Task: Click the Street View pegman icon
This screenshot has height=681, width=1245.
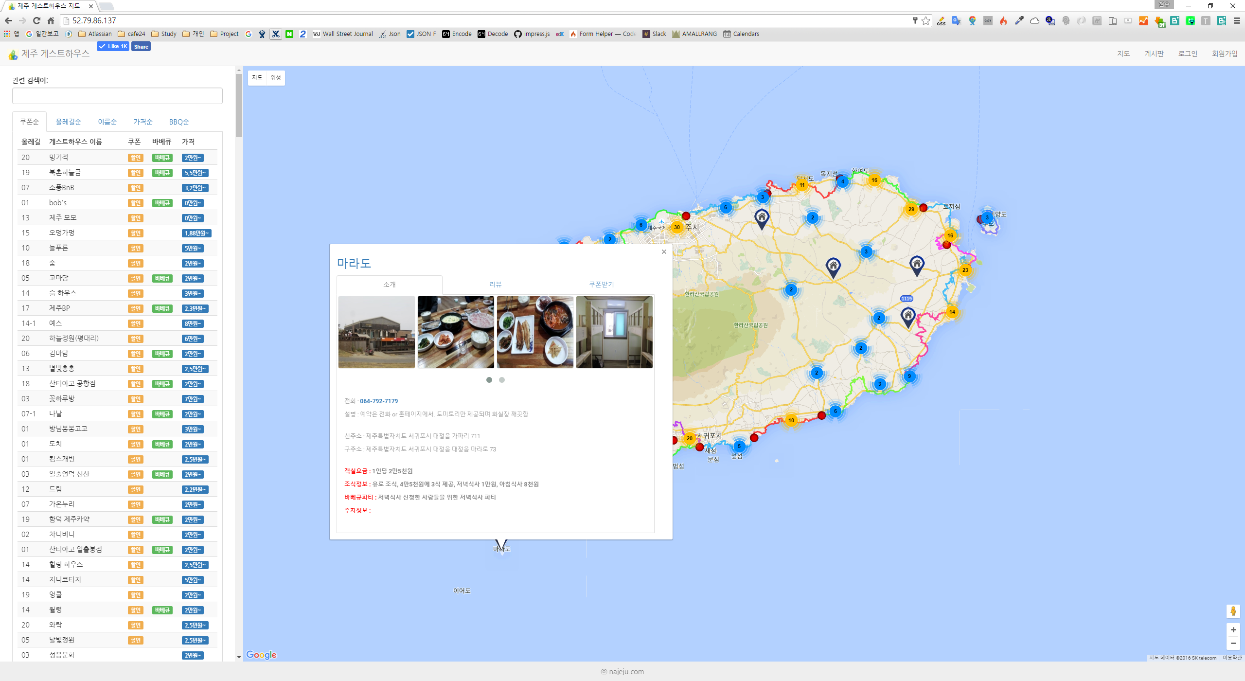Action: (x=1233, y=611)
